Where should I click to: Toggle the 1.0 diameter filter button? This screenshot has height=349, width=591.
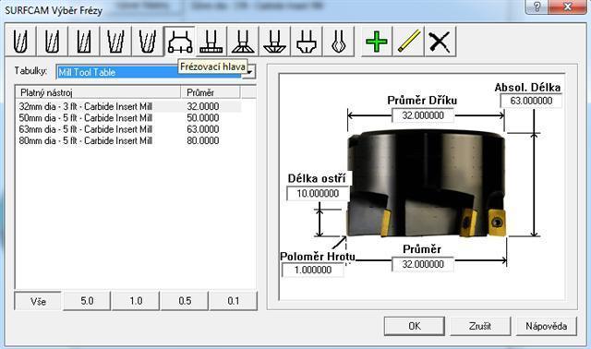(136, 301)
